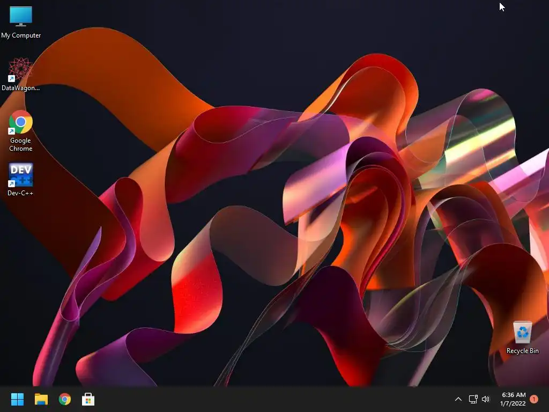Select the Recycle Bin icon
Image resolution: width=549 pixels, height=412 pixels.
pyautogui.click(x=522, y=337)
